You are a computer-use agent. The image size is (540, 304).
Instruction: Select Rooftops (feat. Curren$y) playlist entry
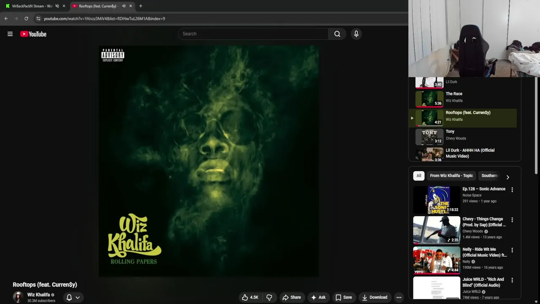[x=463, y=117]
